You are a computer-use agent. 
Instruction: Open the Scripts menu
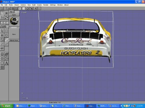click(x=39, y=5)
